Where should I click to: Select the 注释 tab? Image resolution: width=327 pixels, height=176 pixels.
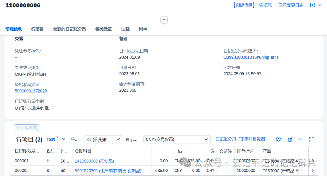pos(125,29)
